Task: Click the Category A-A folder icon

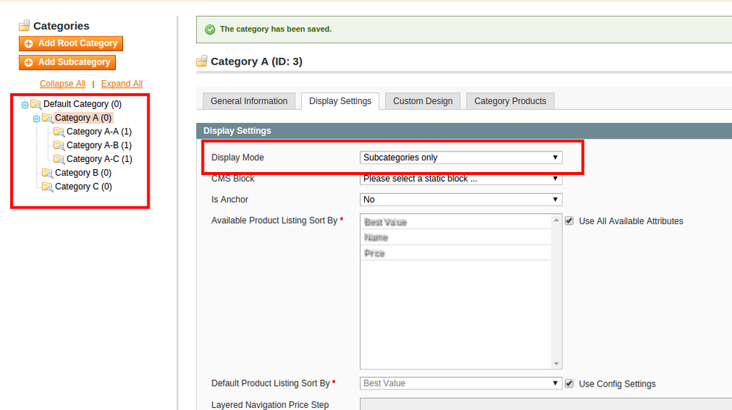Action: coord(59,132)
